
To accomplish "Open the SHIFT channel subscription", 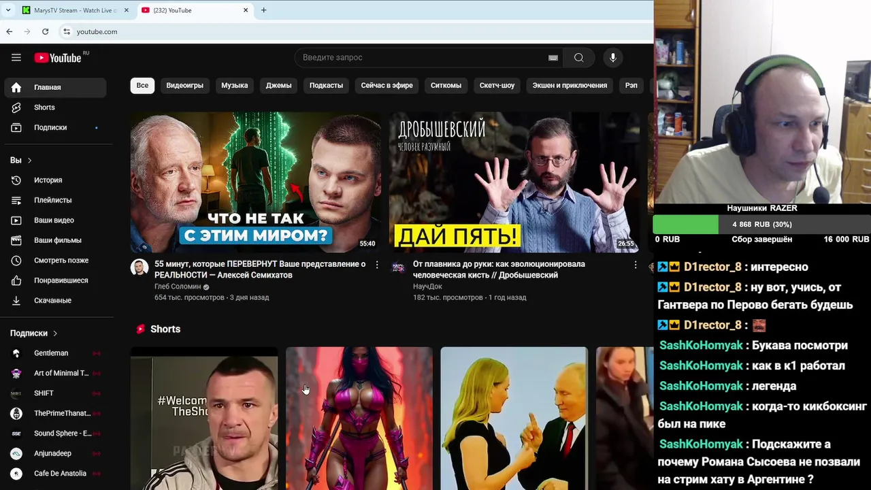I will click(55, 393).
